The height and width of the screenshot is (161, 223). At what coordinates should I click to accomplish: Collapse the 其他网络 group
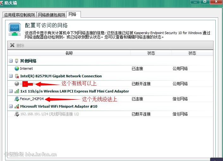(x=11, y=61)
